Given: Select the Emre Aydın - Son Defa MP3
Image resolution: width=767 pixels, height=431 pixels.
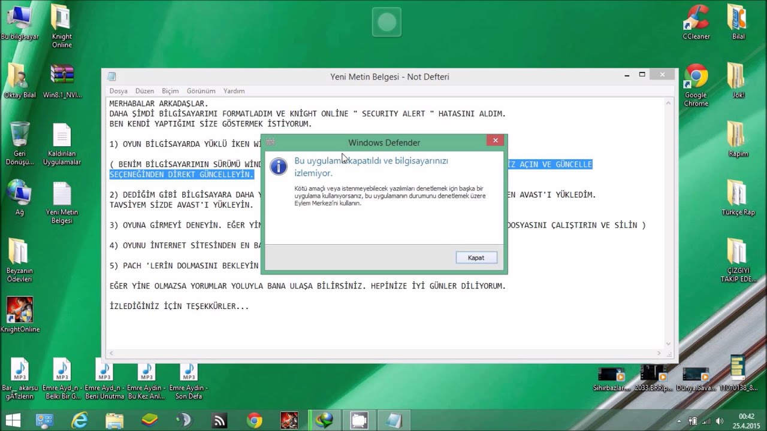Looking at the screenshot, I should [x=189, y=380].
